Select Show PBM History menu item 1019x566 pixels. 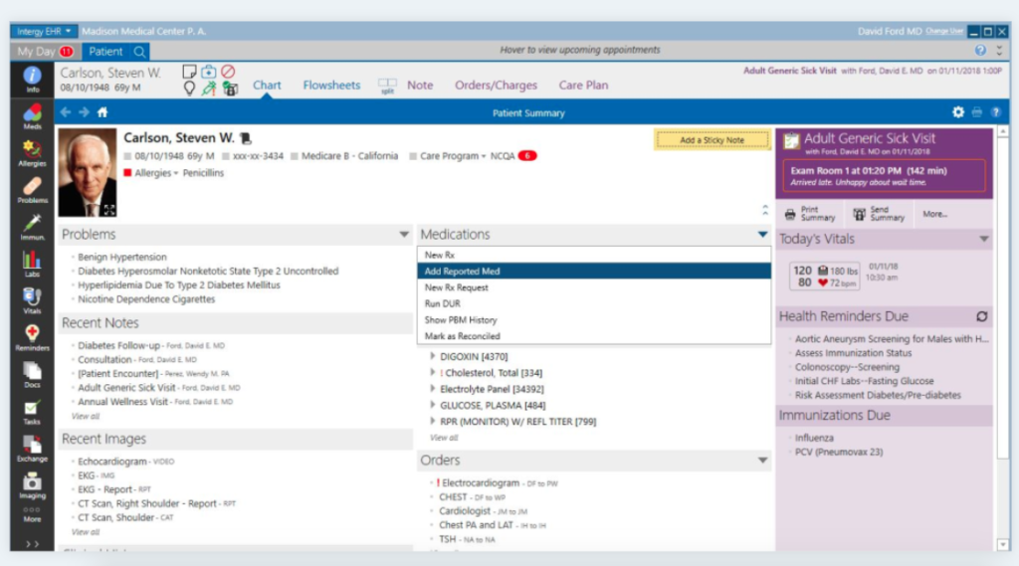click(x=594, y=319)
